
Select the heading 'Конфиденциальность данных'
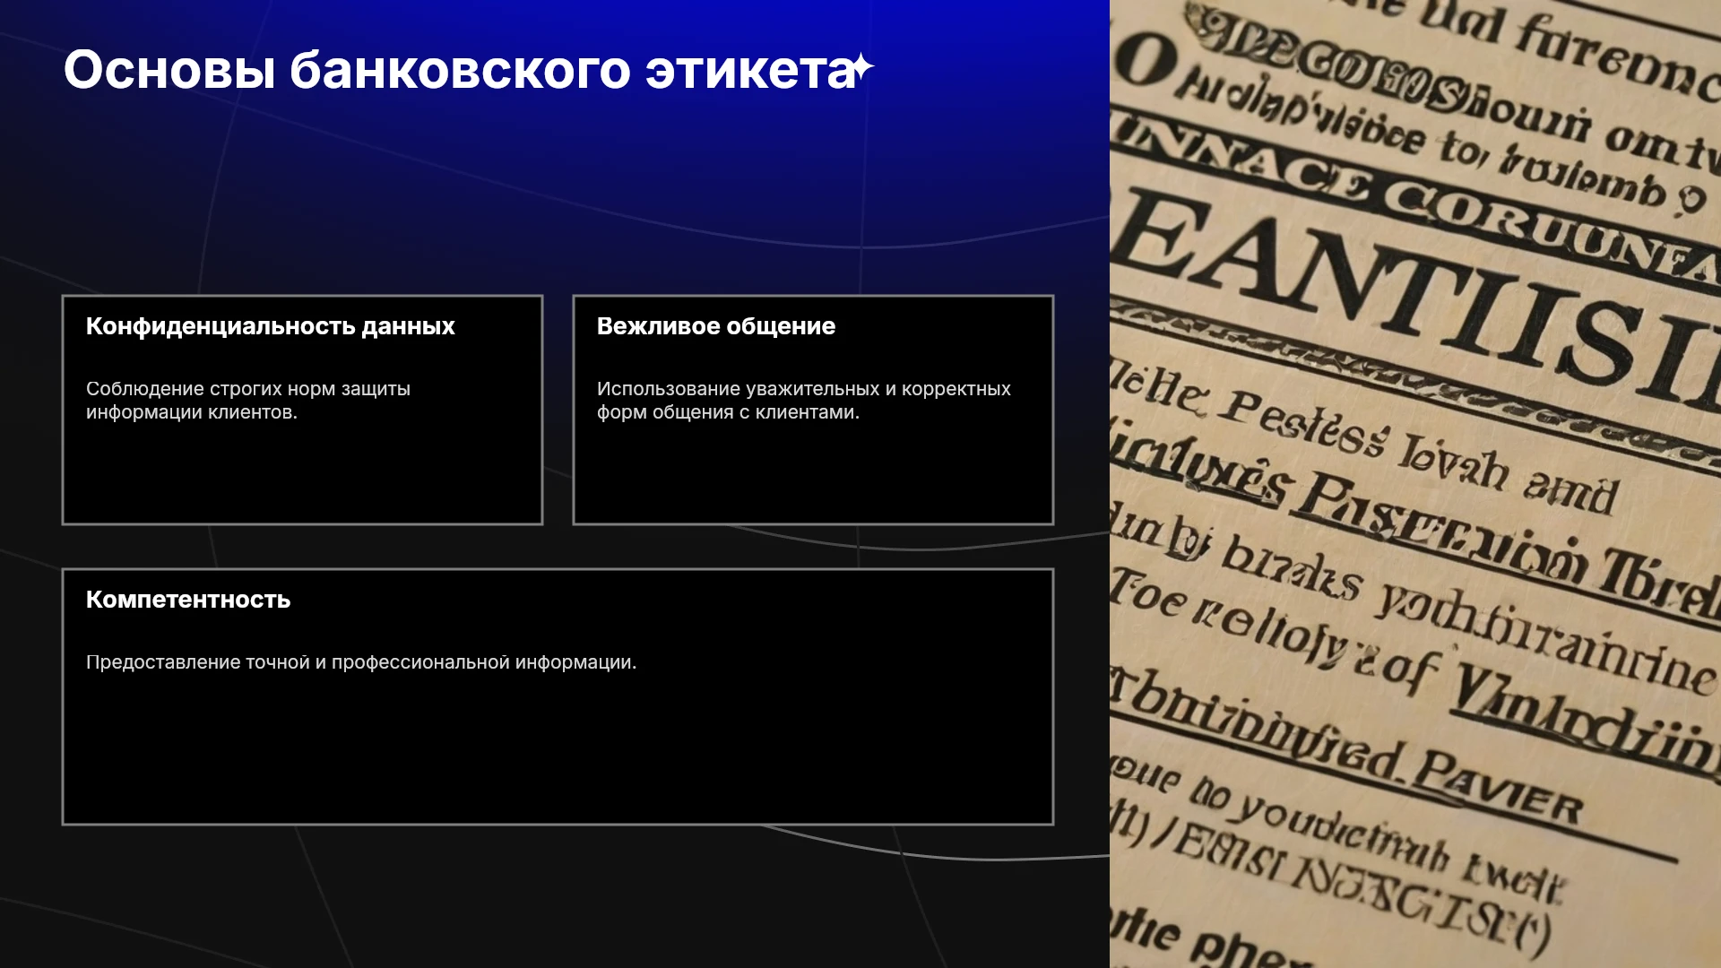271,326
